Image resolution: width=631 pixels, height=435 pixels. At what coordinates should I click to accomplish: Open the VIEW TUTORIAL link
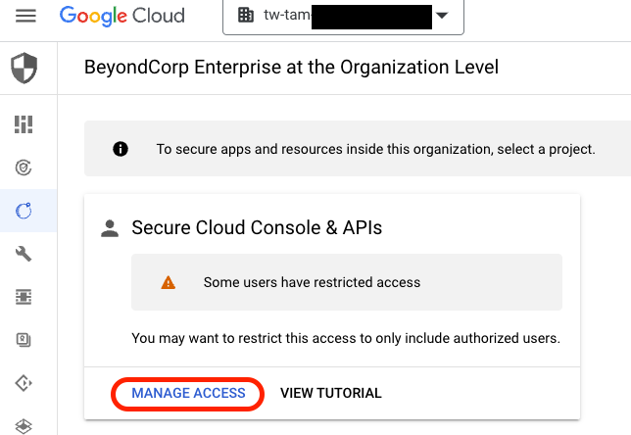[330, 393]
